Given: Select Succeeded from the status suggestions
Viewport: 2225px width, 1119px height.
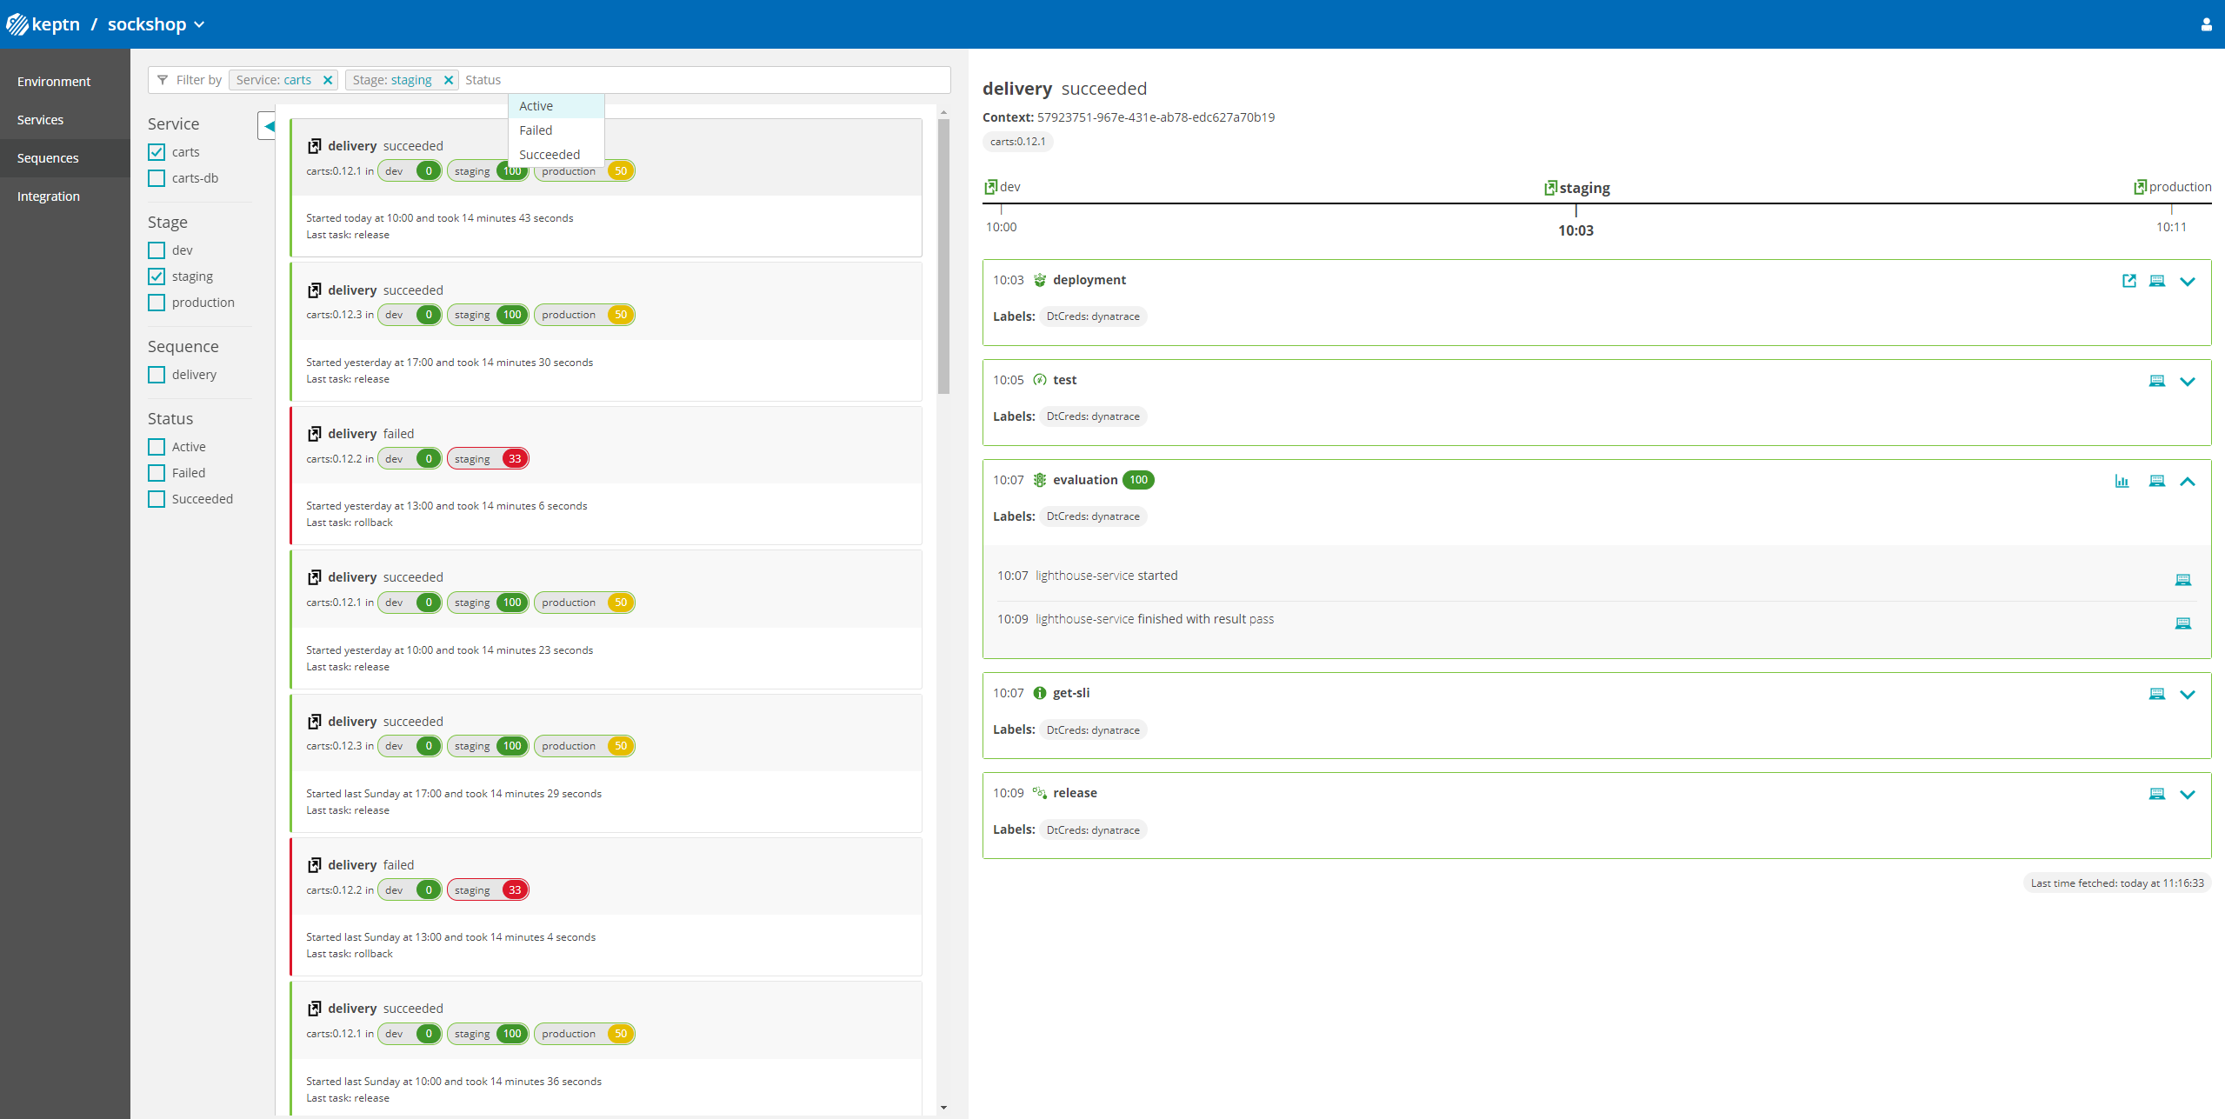Looking at the screenshot, I should point(550,155).
